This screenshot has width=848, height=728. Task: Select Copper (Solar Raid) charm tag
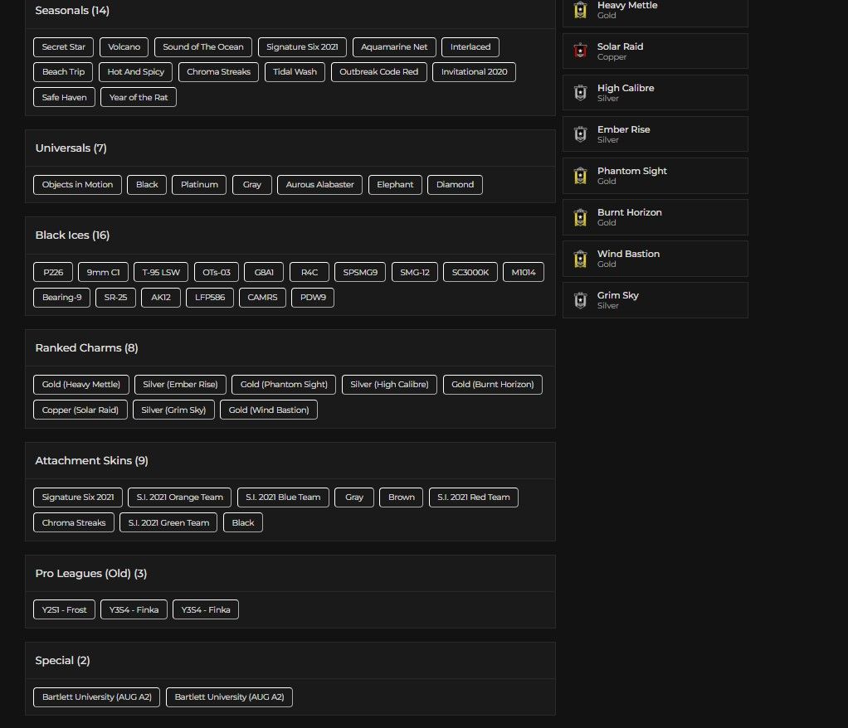(x=80, y=410)
